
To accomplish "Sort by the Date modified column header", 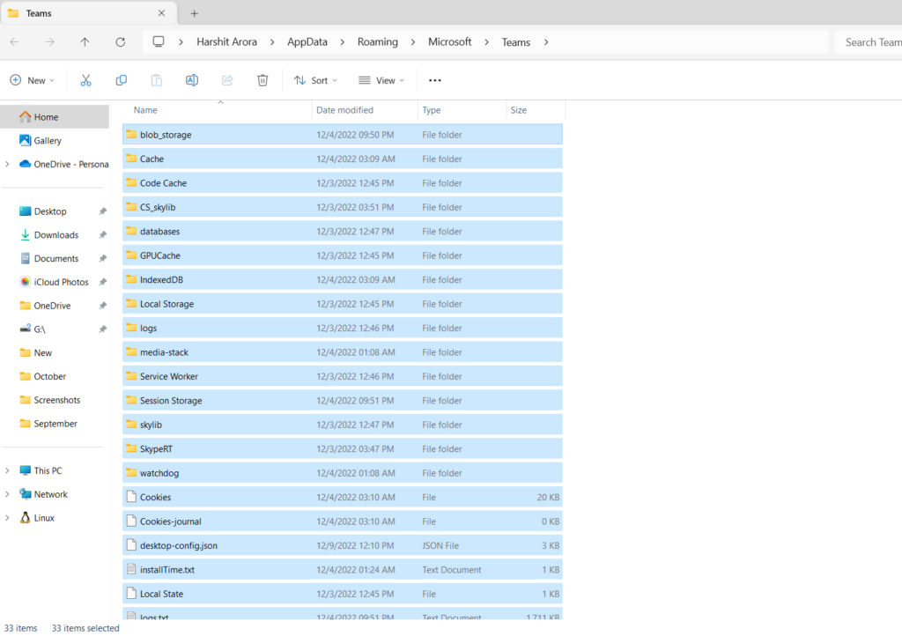I will [344, 110].
